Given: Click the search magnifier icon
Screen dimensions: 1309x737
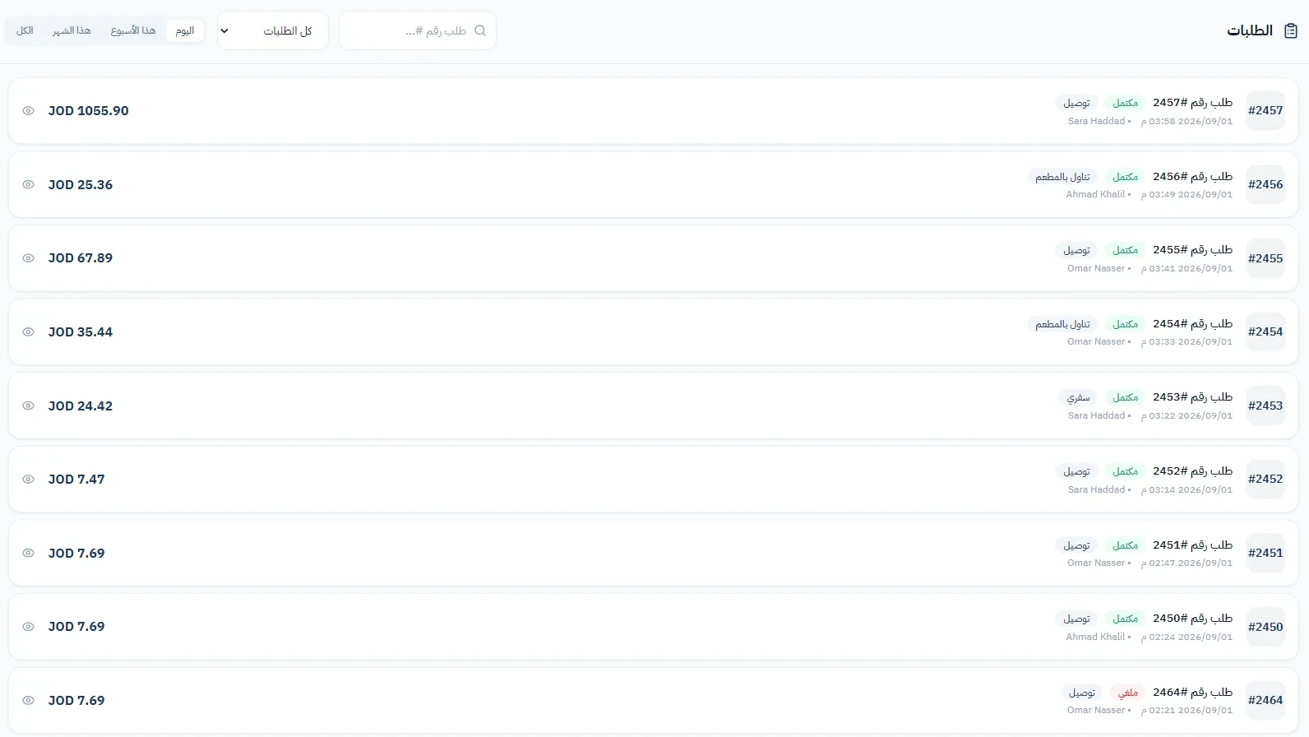Looking at the screenshot, I should (480, 30).
